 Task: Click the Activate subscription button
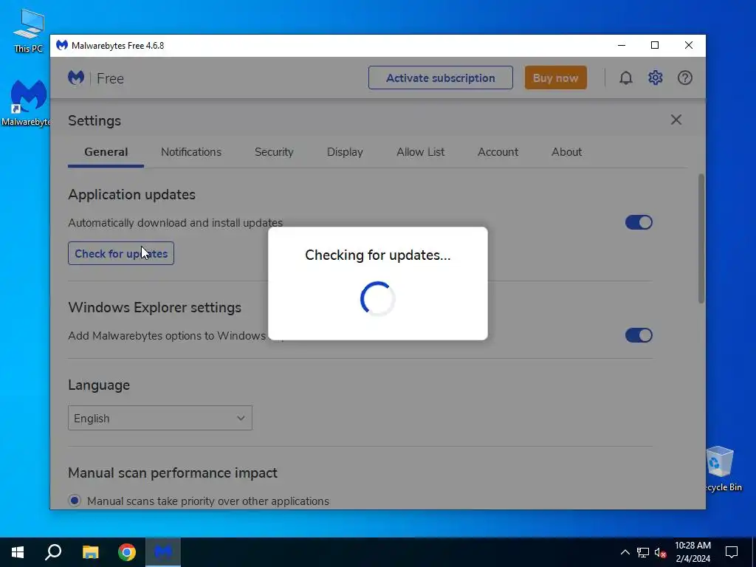click(440, 78)
